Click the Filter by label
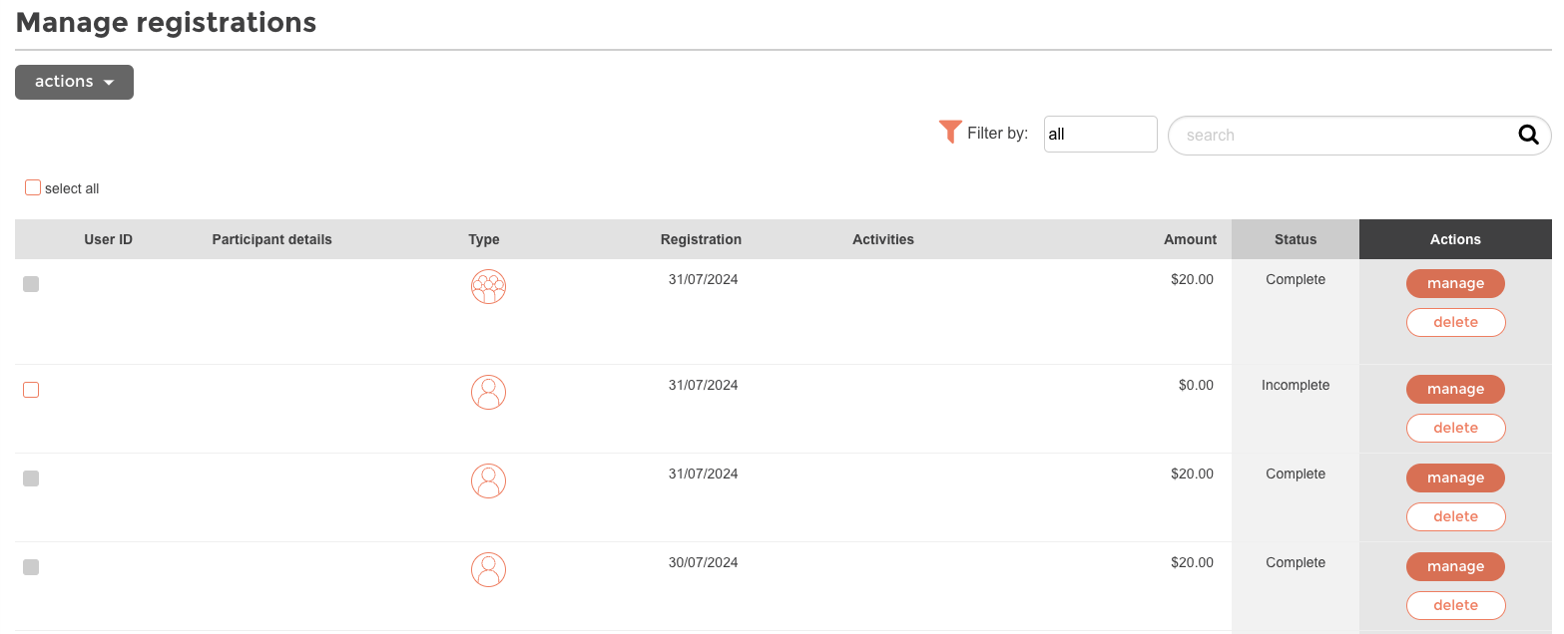This screenshot has width=1564, height=634. [x=997, y=133]
